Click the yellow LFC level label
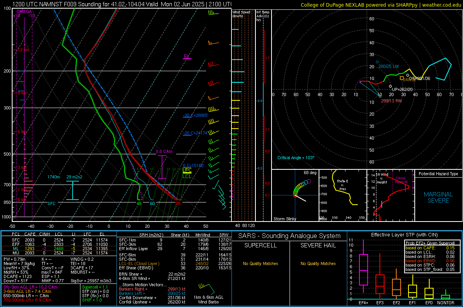Image resolution: width=463 pixels, height=307 pixels. (187, 170)
